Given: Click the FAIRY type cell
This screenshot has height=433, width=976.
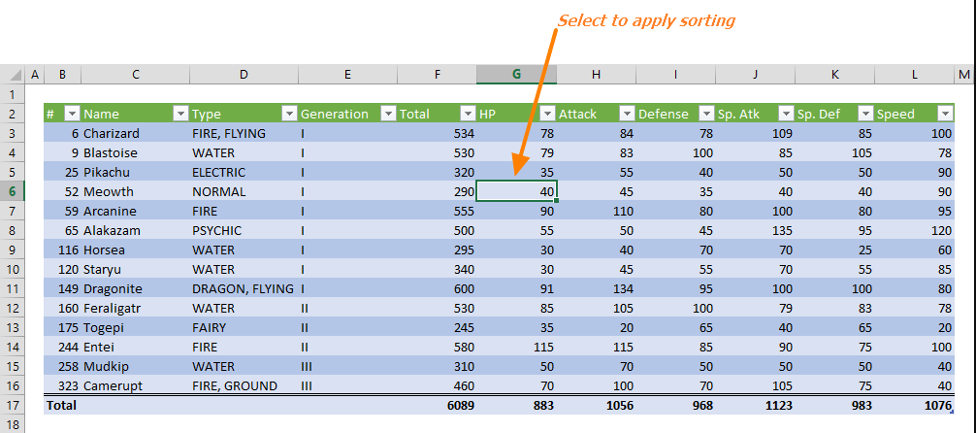Looking at the screenshot, I should [244, 327].
